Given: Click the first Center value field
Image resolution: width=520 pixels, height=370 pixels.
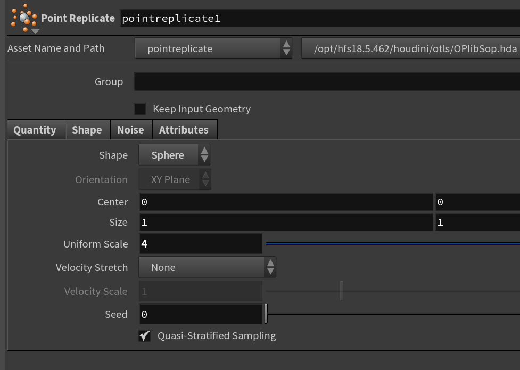Looking at the screenshot, I should click(286, 202).
